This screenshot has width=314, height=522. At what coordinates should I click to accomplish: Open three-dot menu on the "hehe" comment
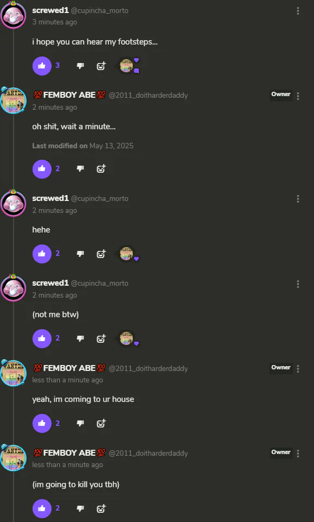[x=298, y=199]
